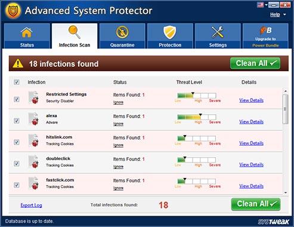Ignore the Restricted Settings infection
The image size is (294, 227).
coord(118,102)
